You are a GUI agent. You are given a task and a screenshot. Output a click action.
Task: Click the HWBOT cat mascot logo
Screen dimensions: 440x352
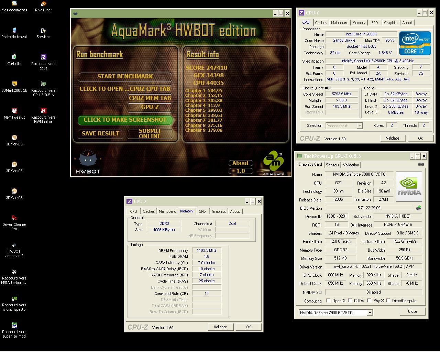(x=88, y=161)
